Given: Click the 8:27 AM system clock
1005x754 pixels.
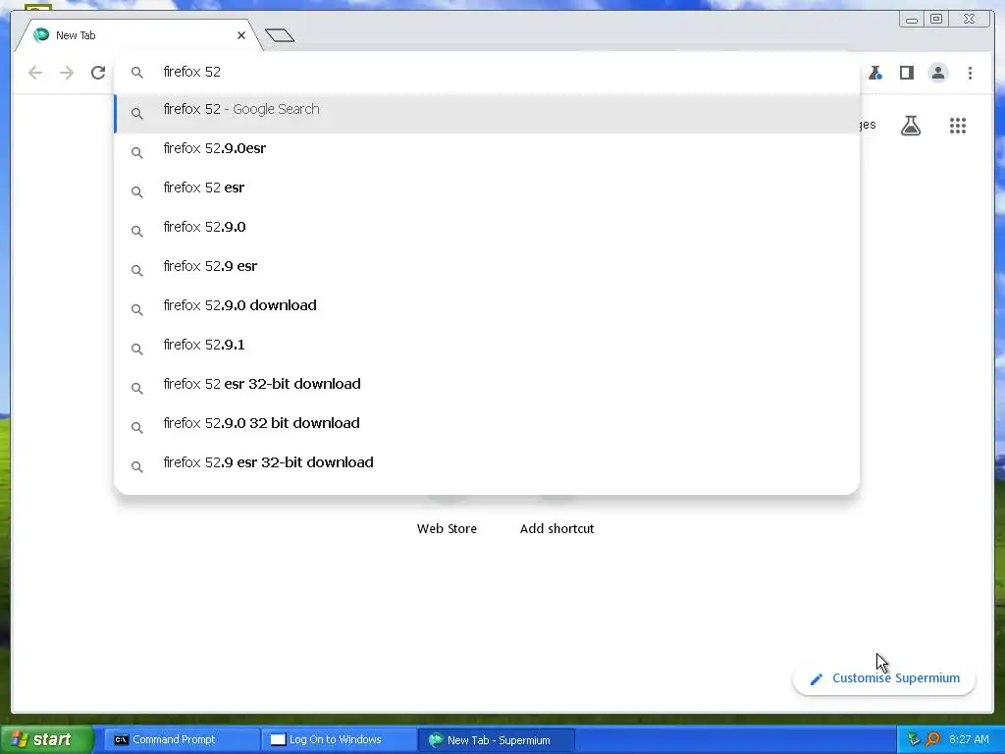Looking at the screenshot, I should click(969, 739).
